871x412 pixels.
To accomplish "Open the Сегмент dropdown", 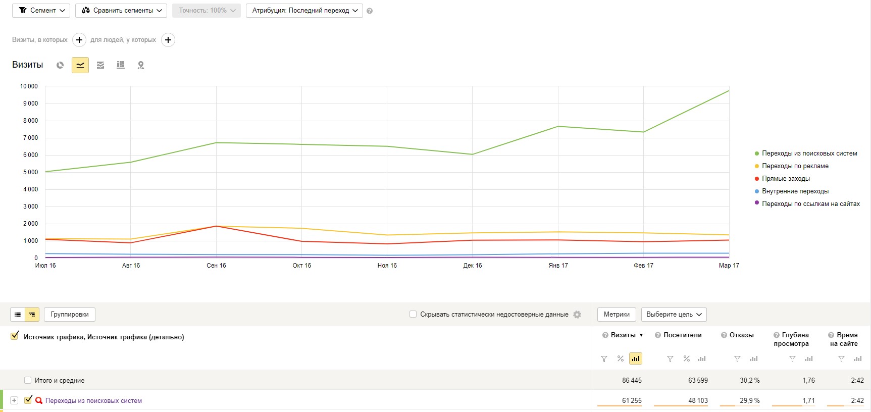I will click(41, 11).
